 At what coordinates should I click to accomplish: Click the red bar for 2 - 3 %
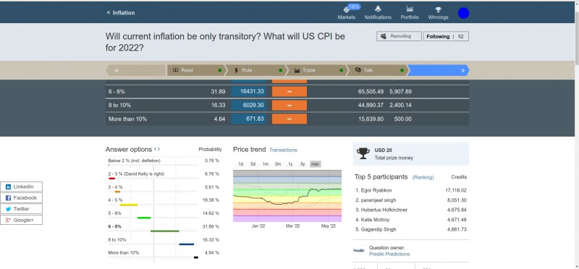pyautogui.click(x=112, y=179)
